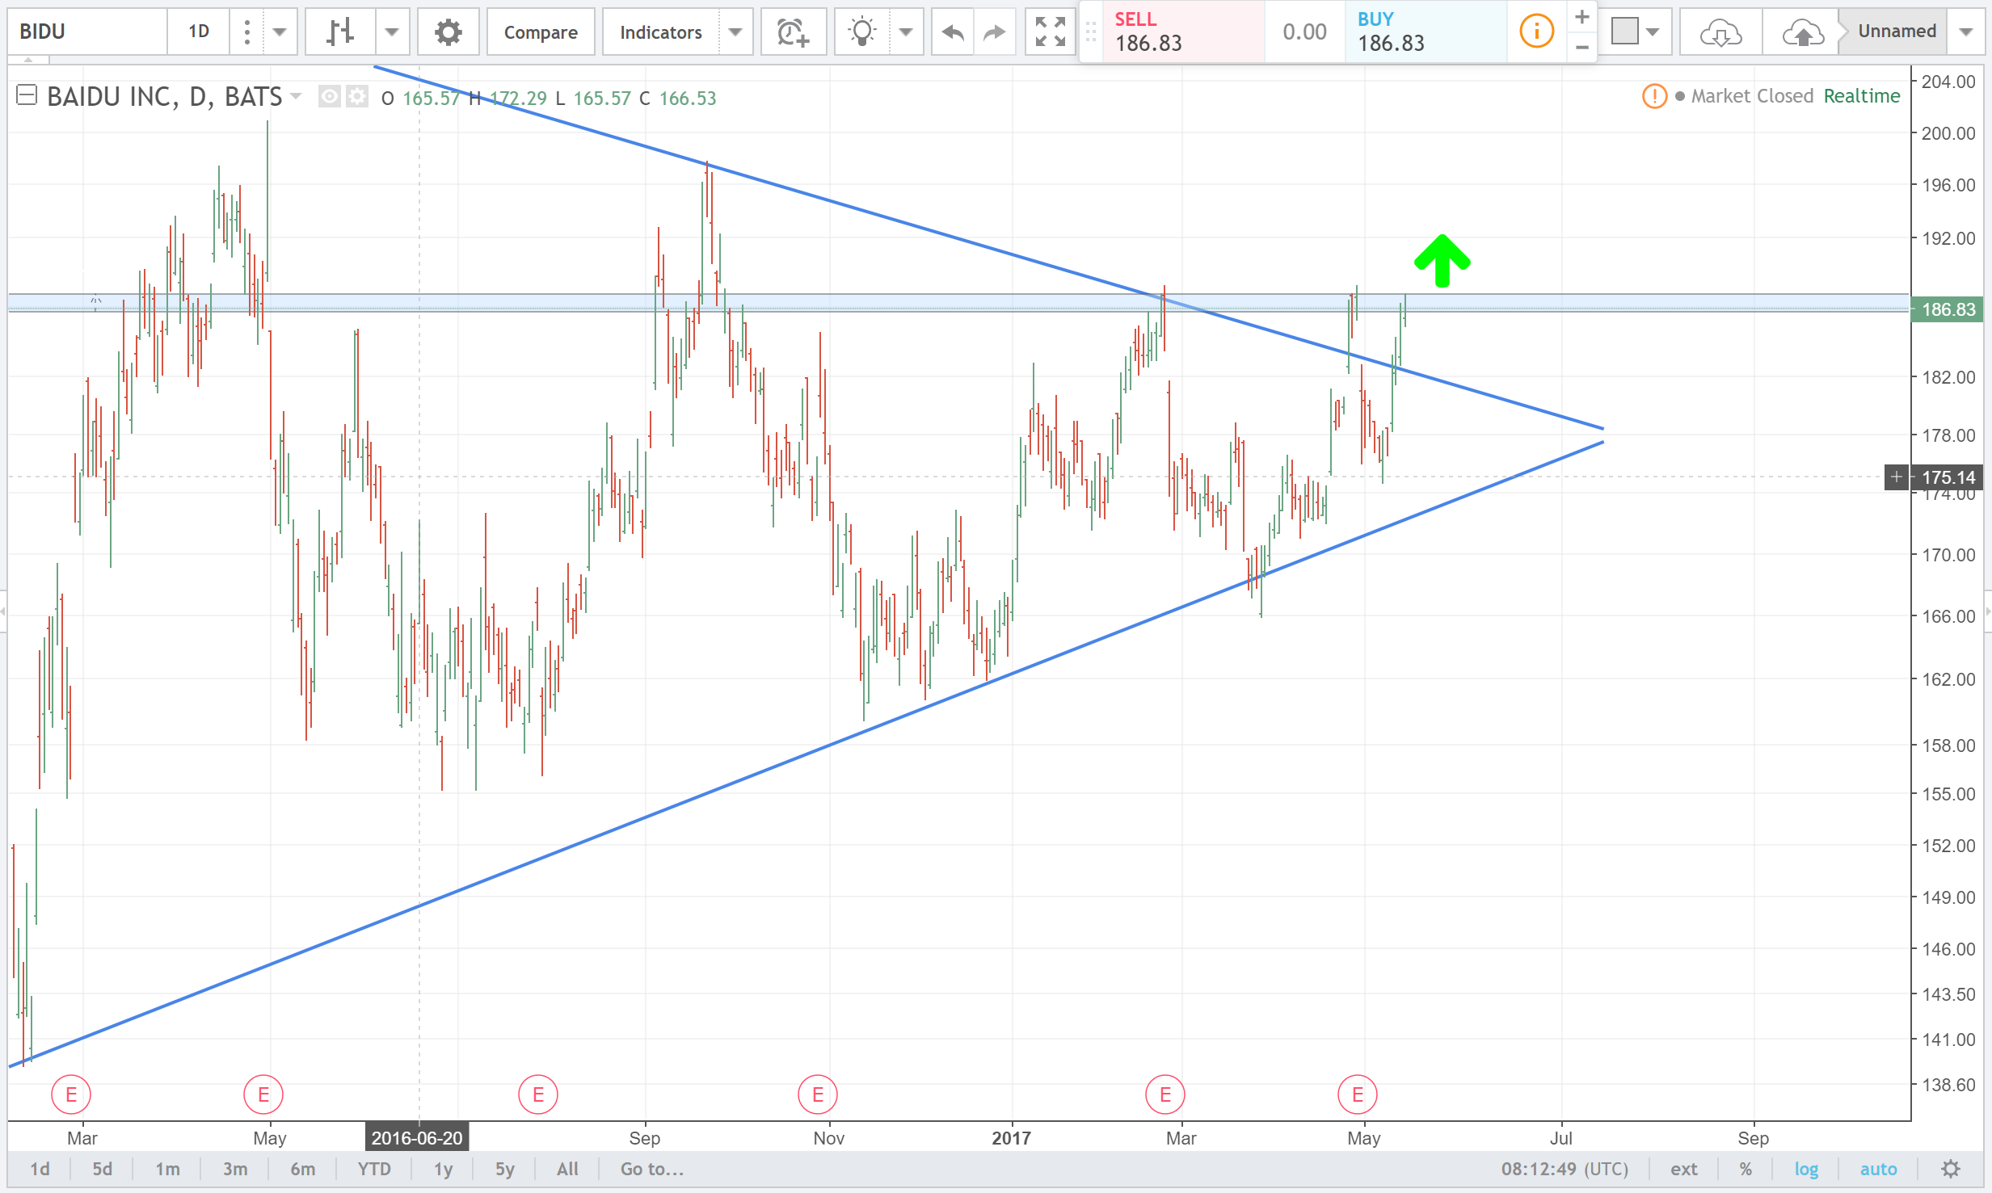
Task: Expand ideas lightbulb dropdown arrow
Action: pyautogui.click(x=906, y=32)
